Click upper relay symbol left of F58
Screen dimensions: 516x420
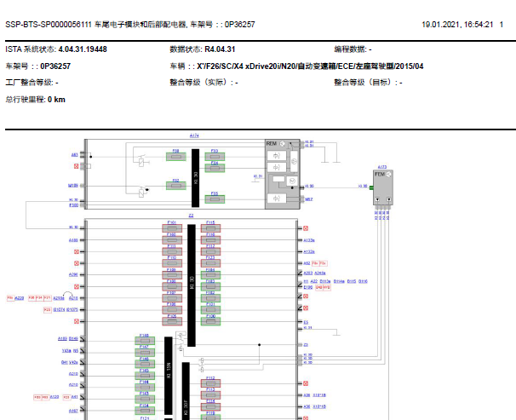click(142, 160)
